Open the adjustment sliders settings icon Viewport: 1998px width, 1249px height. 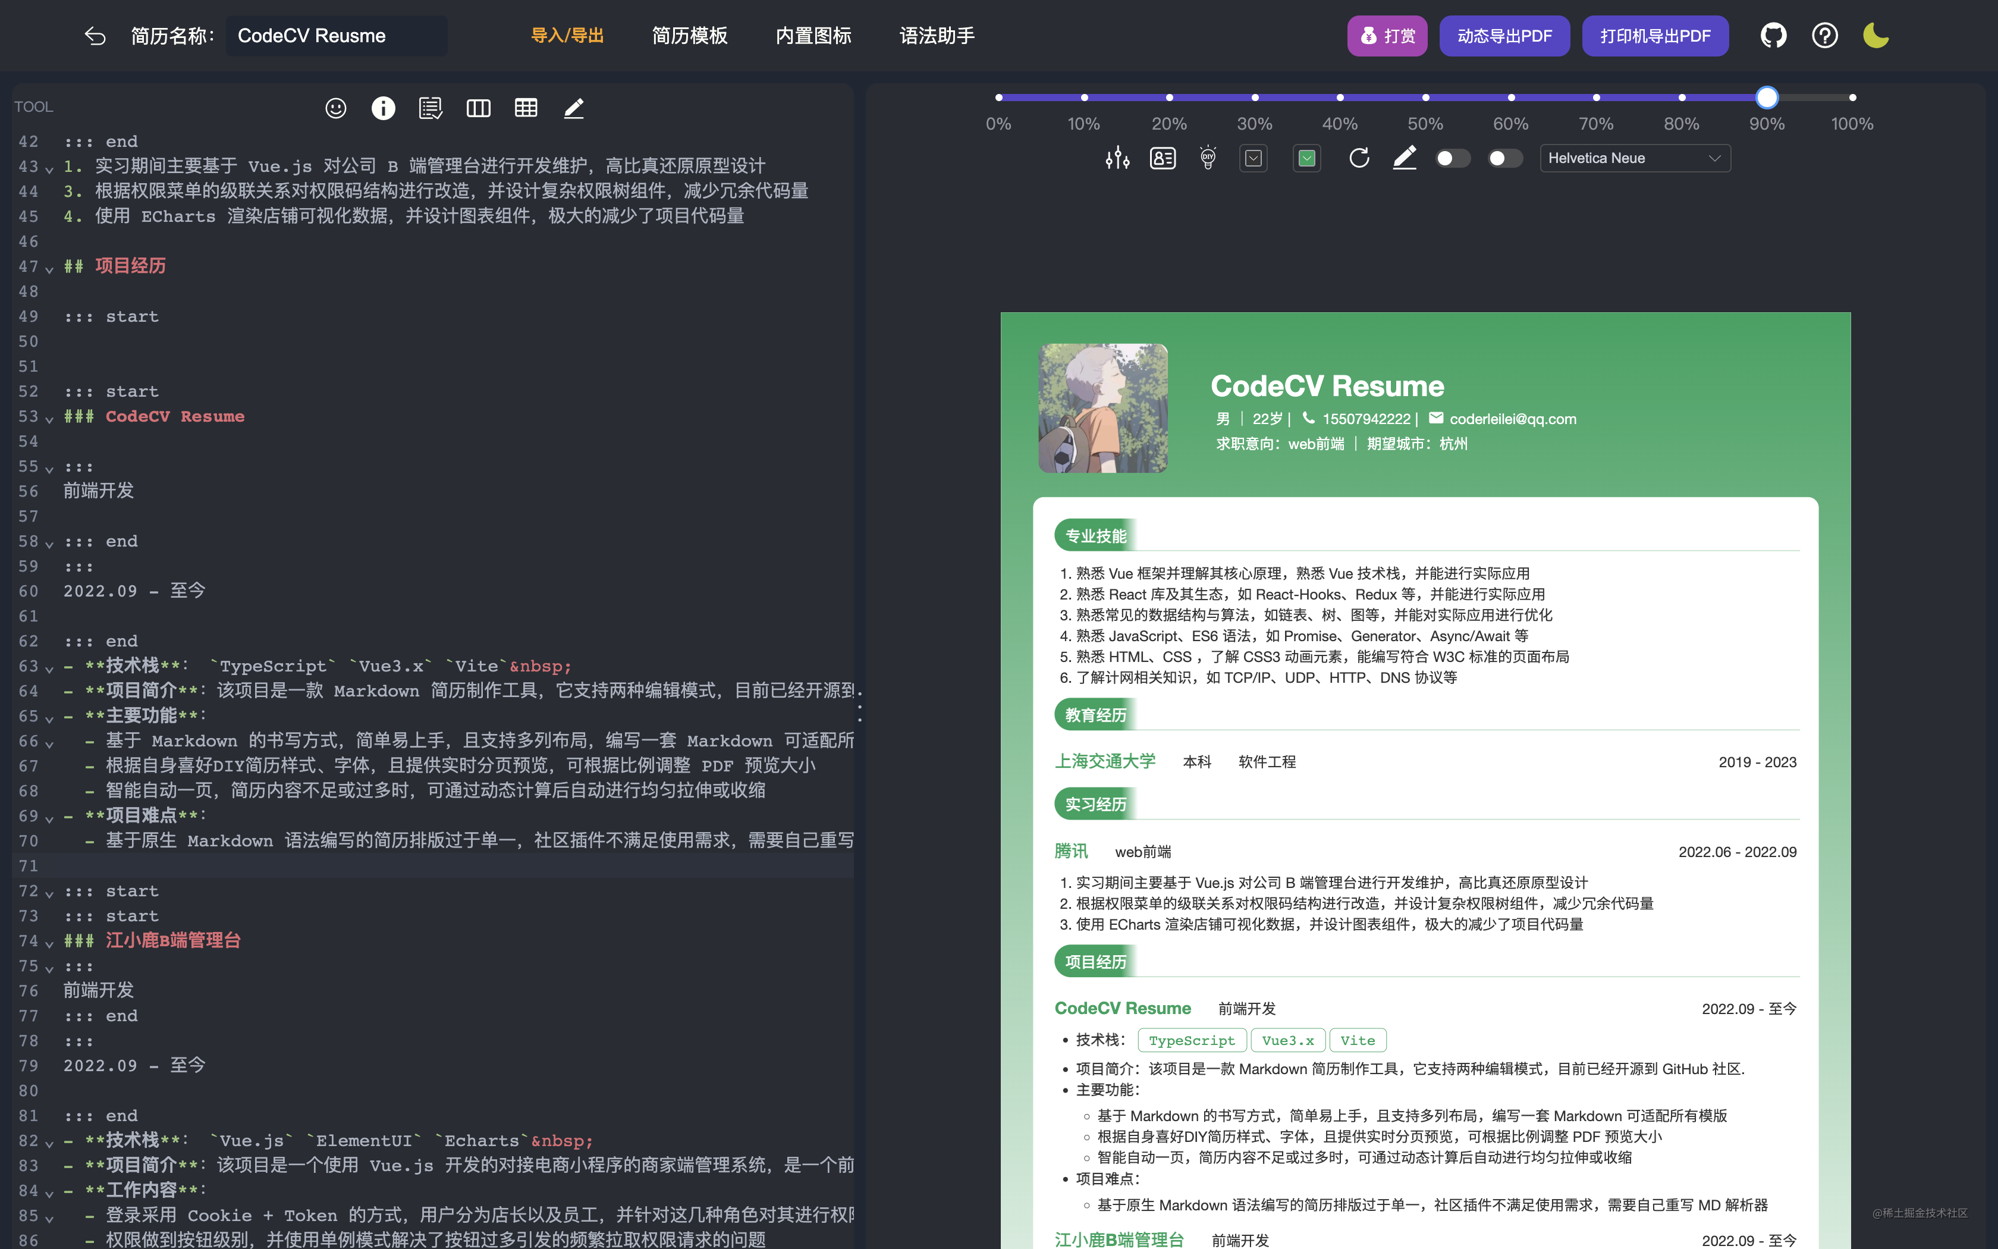click(x=1117, y=158)
